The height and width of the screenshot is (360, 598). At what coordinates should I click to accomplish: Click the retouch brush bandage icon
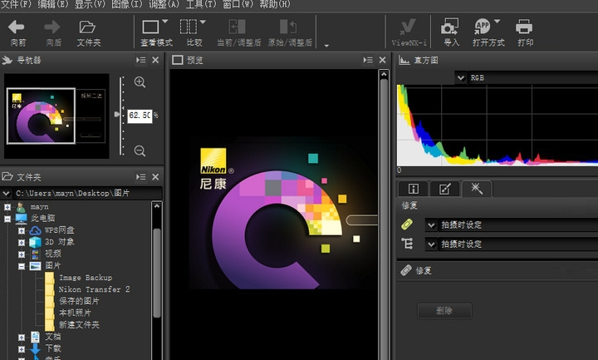[407, 224]
